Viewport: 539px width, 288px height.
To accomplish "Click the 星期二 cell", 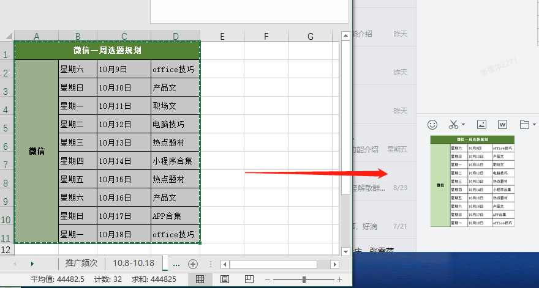I will tap(78, 124).
